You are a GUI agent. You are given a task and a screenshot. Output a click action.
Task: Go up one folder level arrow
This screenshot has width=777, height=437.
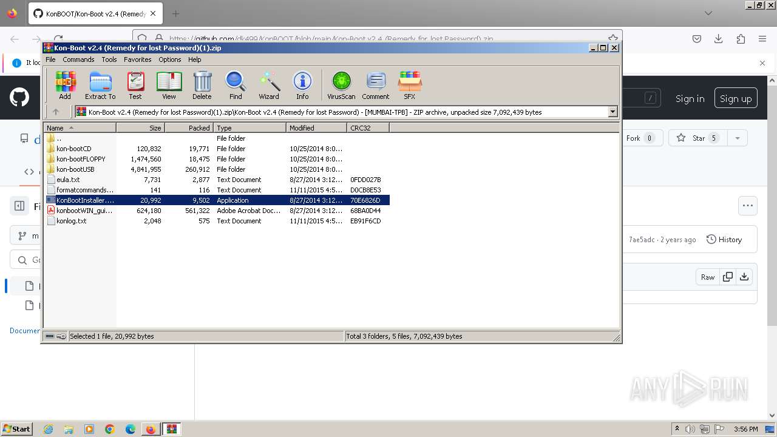(56, 112)
